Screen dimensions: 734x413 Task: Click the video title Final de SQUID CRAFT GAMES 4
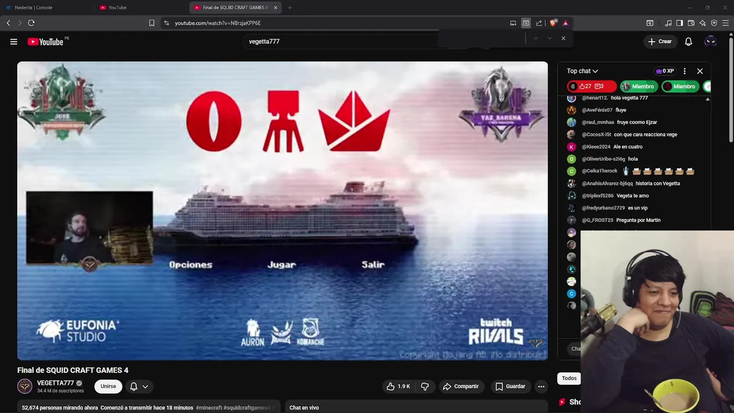(x=73, y=371)
